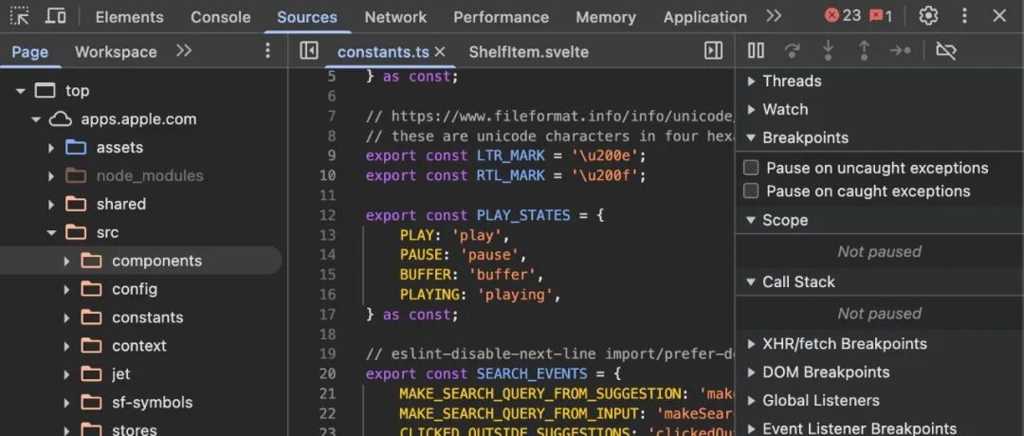
Task: Collapse the Scope section
Action: [751, 220]
